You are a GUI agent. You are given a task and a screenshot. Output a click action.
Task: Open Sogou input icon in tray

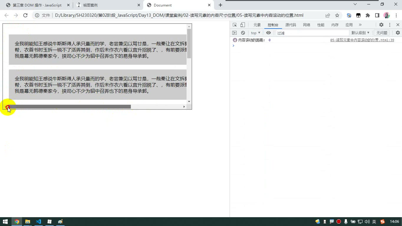click(383, 222)
